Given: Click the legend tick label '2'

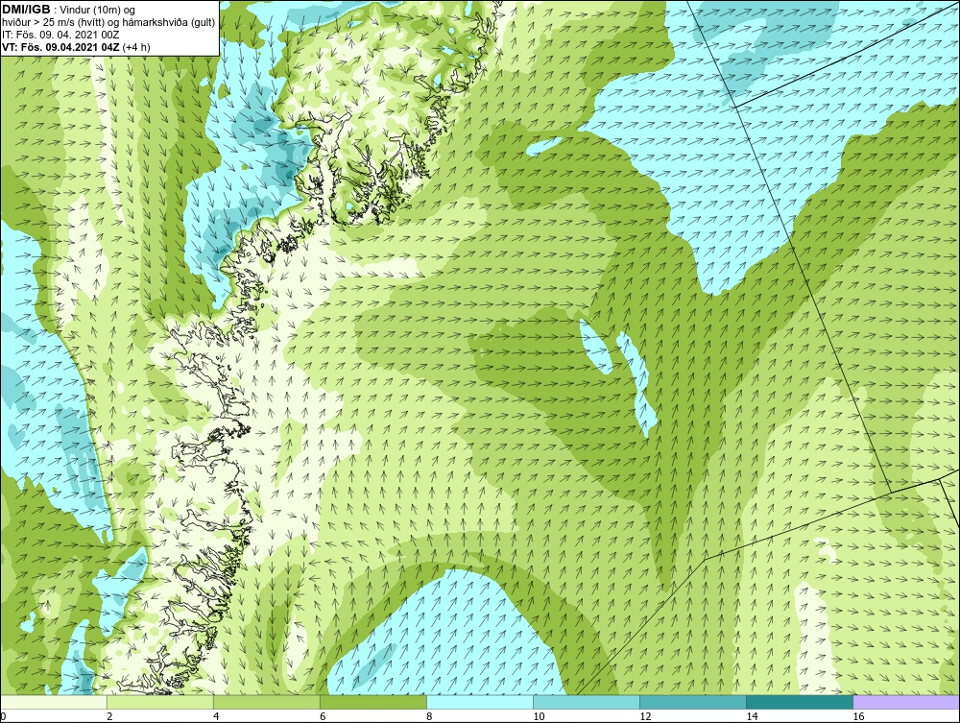Looking at the screenshot, I should tap(109, 716).
